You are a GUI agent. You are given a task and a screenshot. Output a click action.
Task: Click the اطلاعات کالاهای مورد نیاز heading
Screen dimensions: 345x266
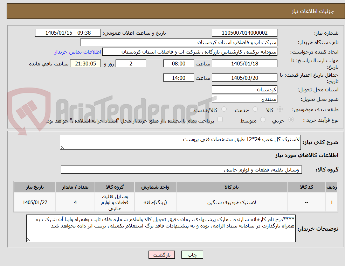[x=306, y=155]
